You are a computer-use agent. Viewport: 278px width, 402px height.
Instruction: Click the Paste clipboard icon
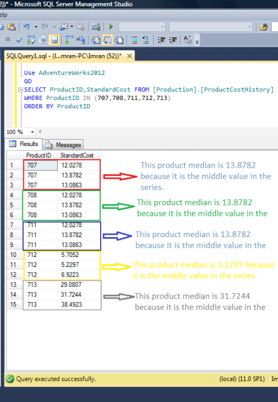click(11, 27)
